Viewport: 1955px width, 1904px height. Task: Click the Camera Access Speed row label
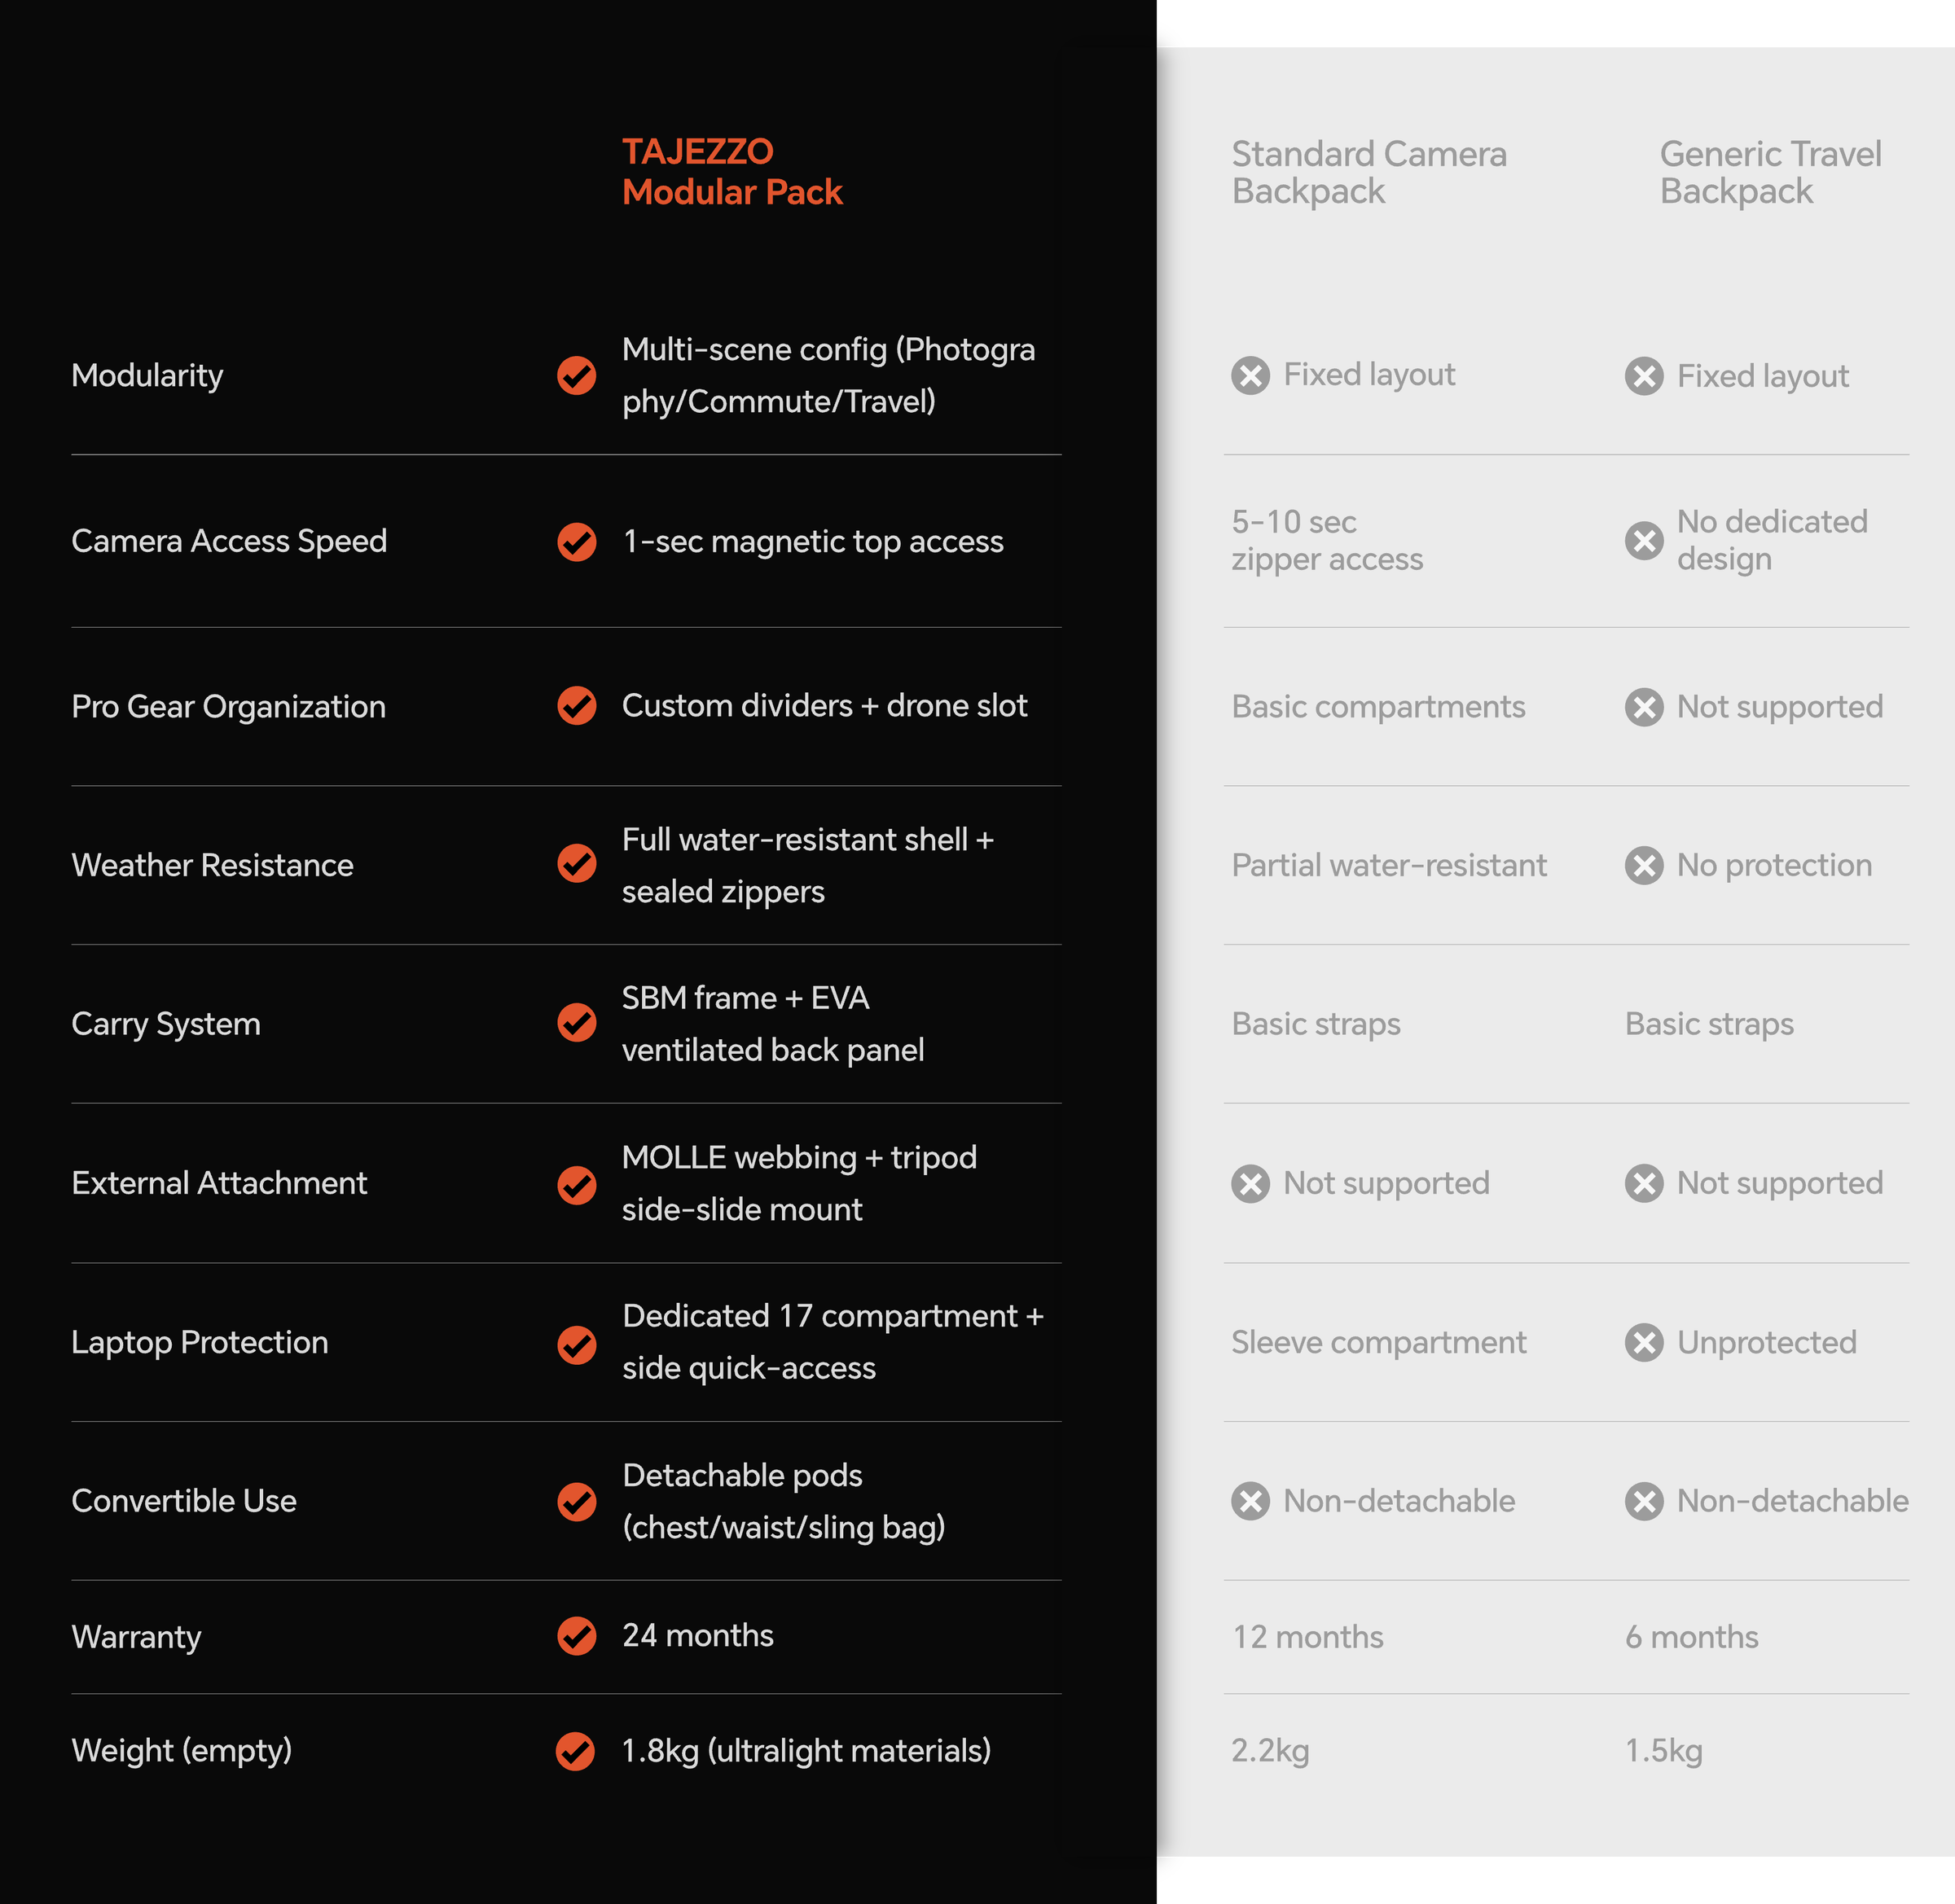229,541
